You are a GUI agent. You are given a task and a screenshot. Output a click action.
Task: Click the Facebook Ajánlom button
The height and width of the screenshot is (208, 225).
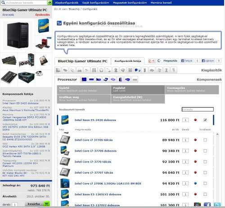pyautogui.click(x=208, y=61)
